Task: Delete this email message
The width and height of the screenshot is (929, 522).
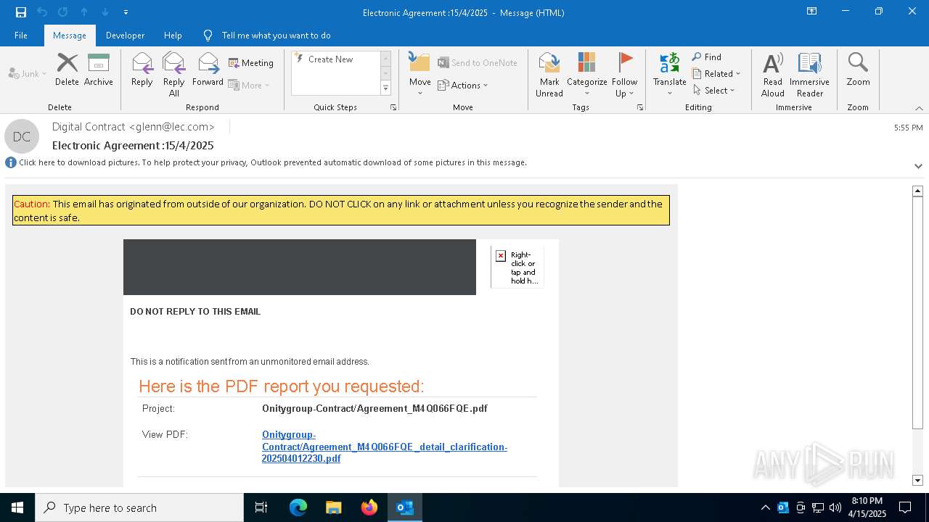Action: tap(67, 70)
